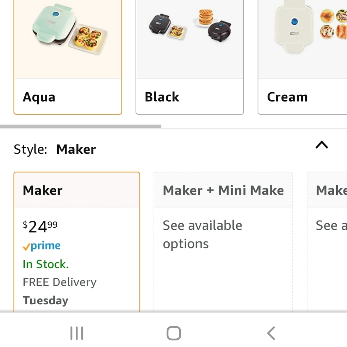Tap the FREE Delivery Tuesday text
This screenshot has width=347, height=347.
(x=59, y=291)
